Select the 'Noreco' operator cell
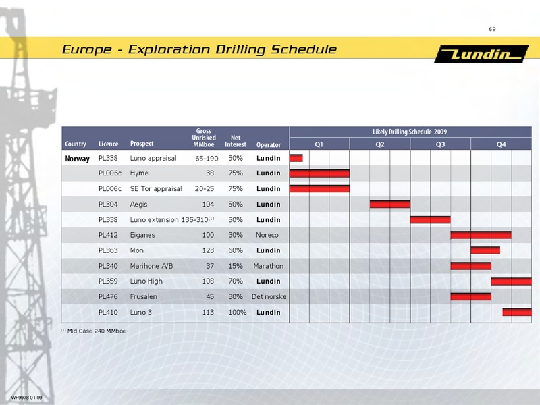The width and height of the screenshot is (540, 405). click(267, 235)
